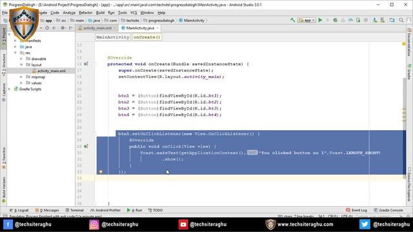
Task: Switch to the activity_main.xml editor tab
Action: click(97, 28)
